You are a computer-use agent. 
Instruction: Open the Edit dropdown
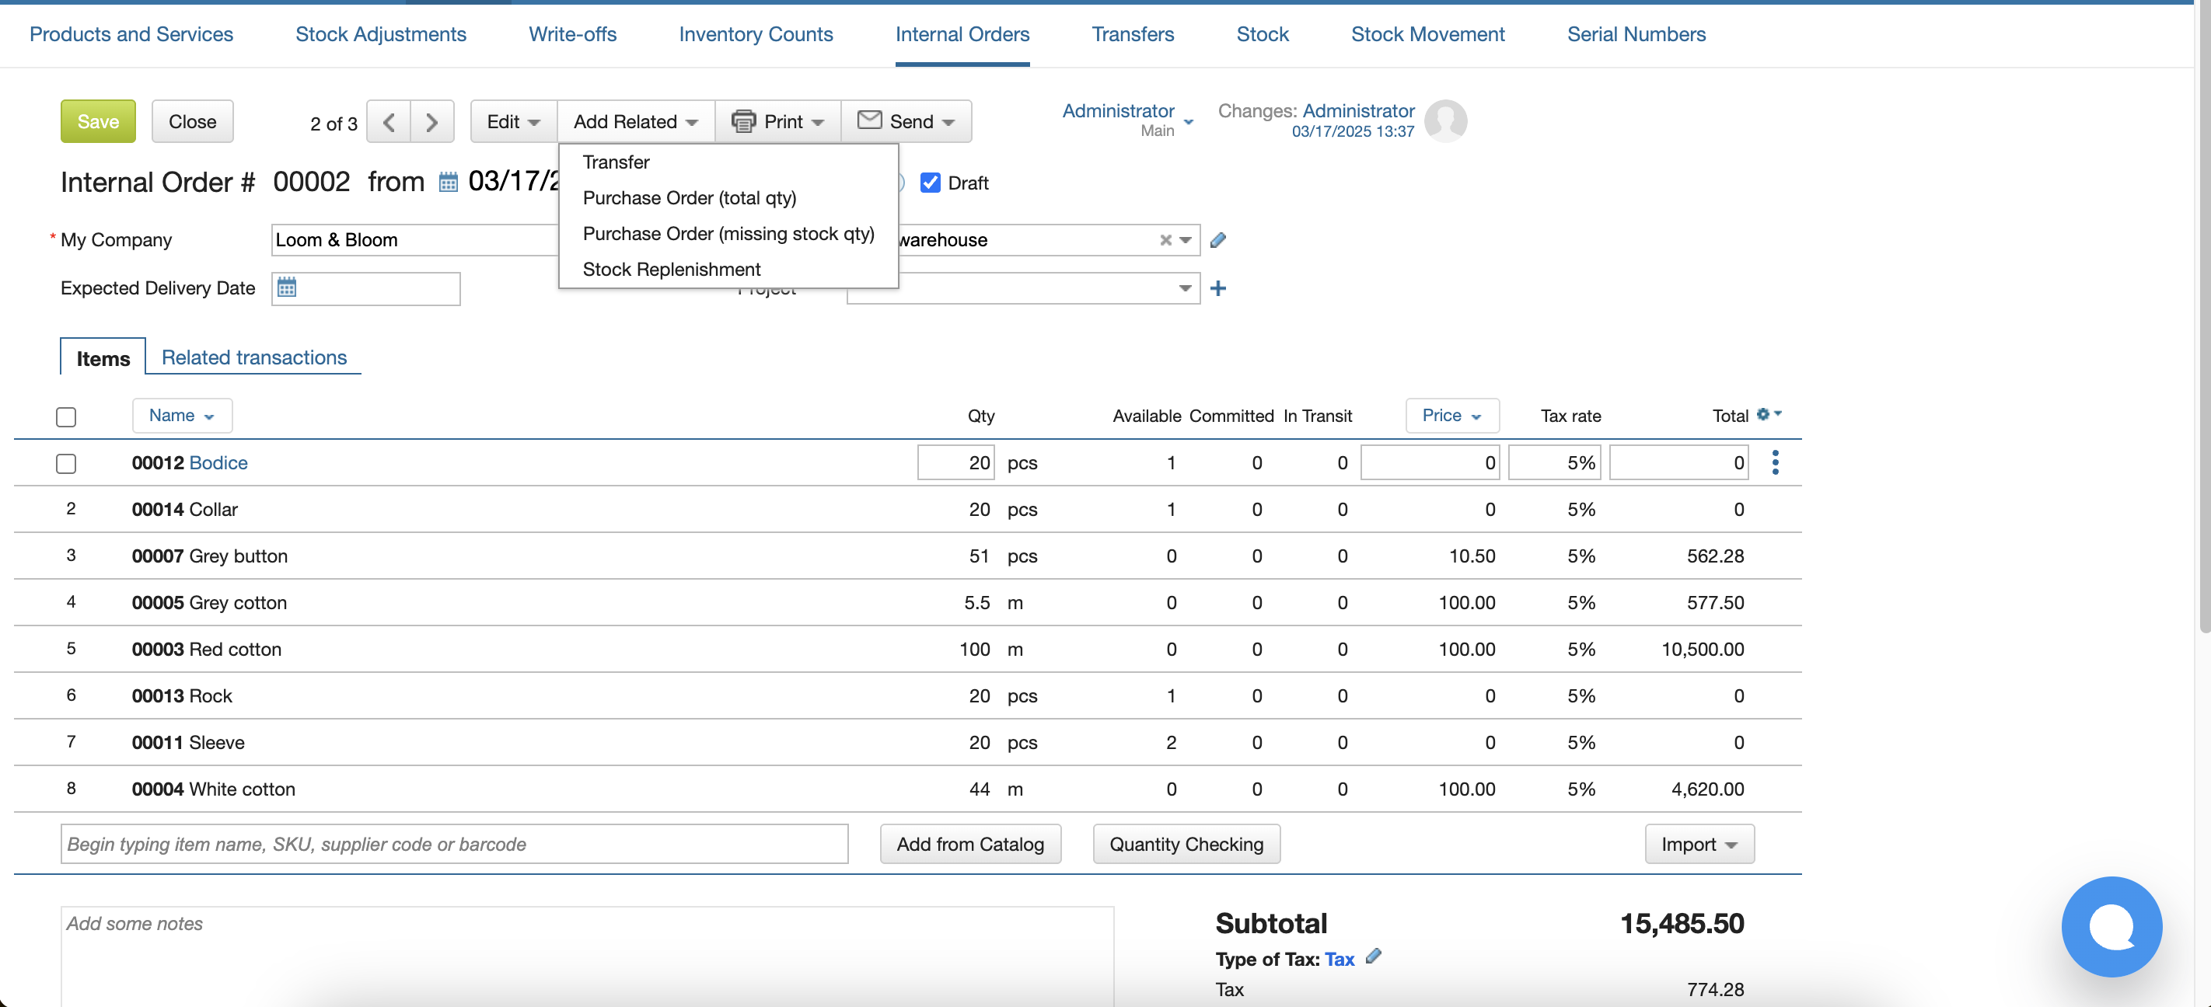[513, 122]
